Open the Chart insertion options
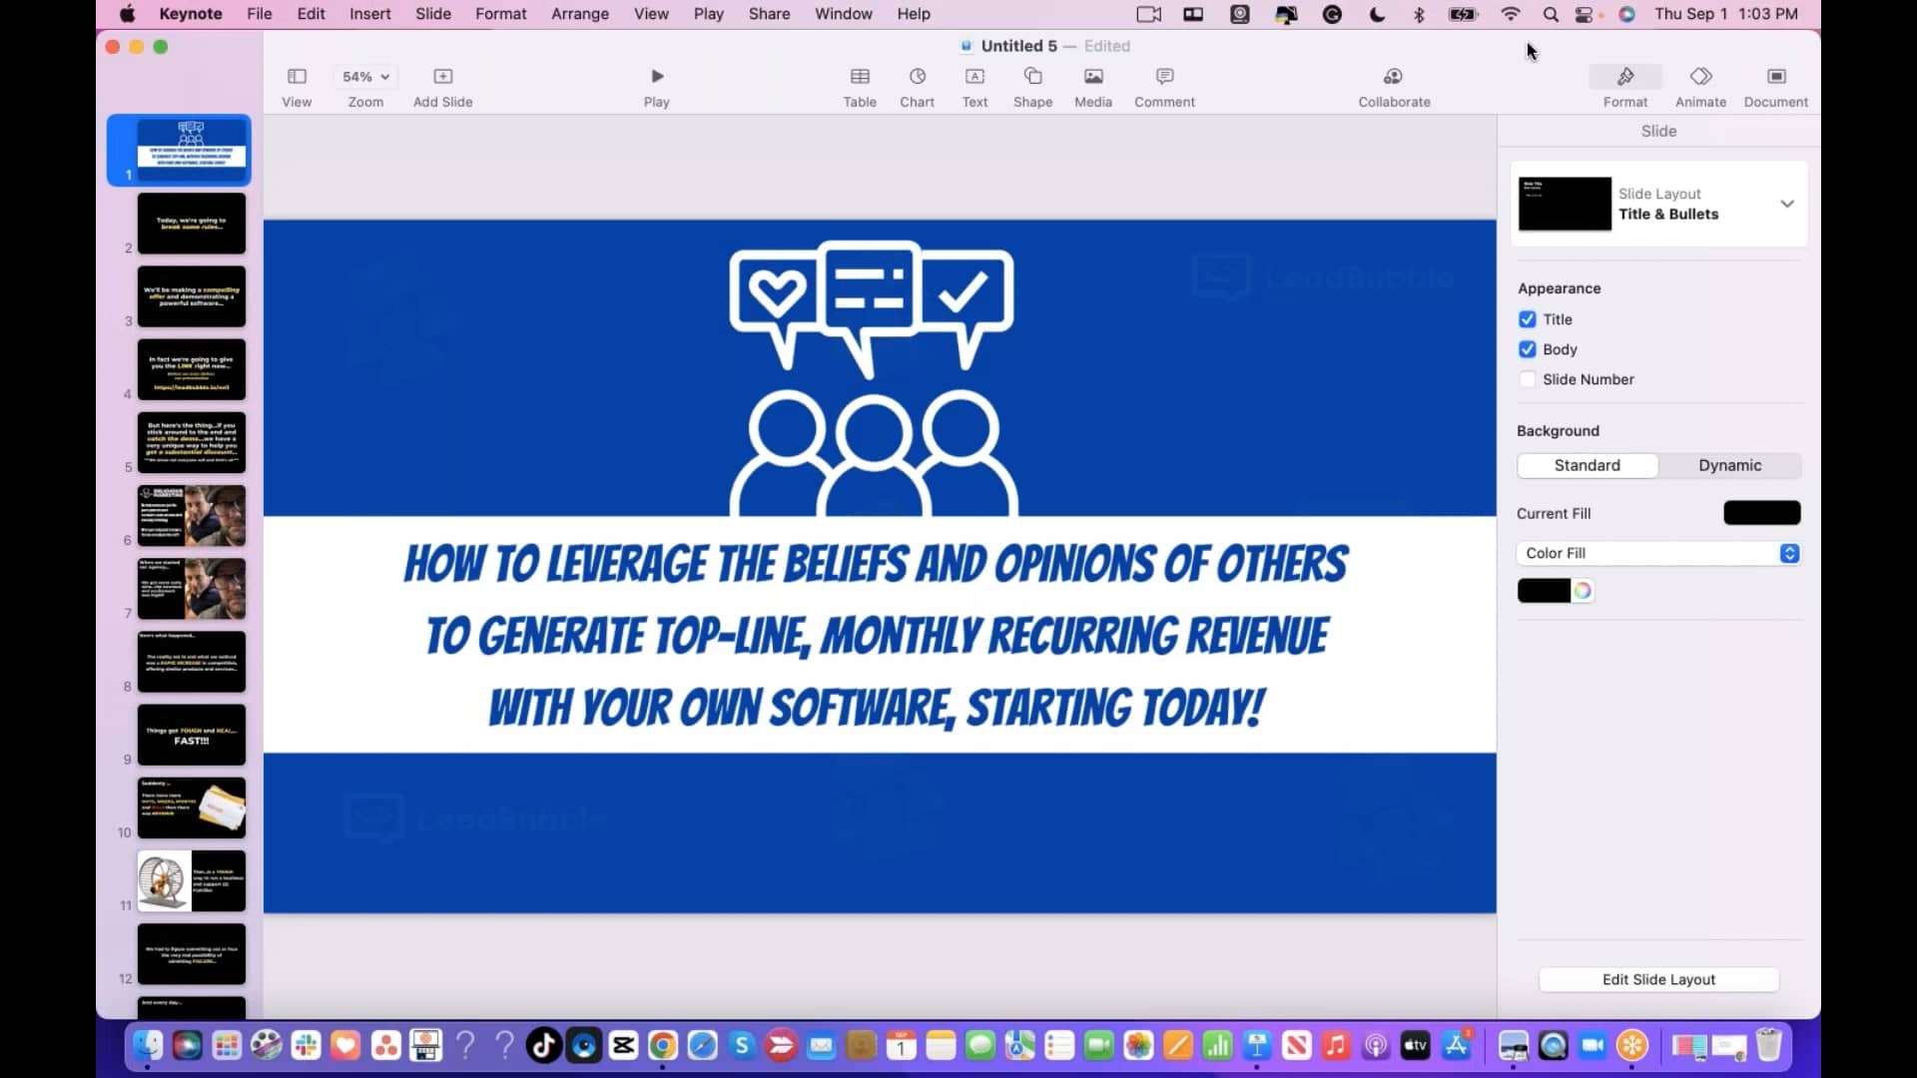The image size is (1917, 1078). 917,85
